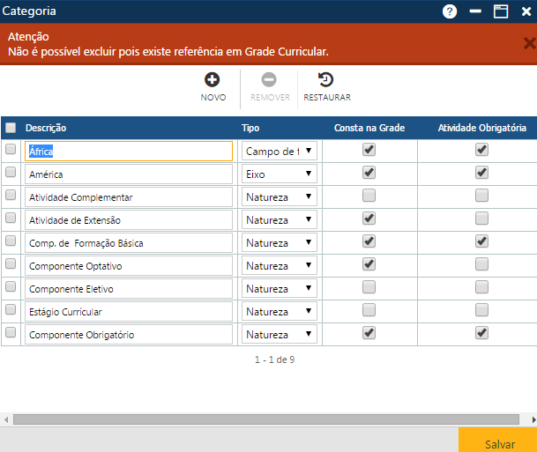Close the Categoria window
537x452 pixels.
click(526, 11)
